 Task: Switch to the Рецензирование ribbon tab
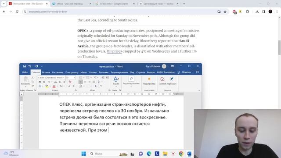tap(119, 72)
